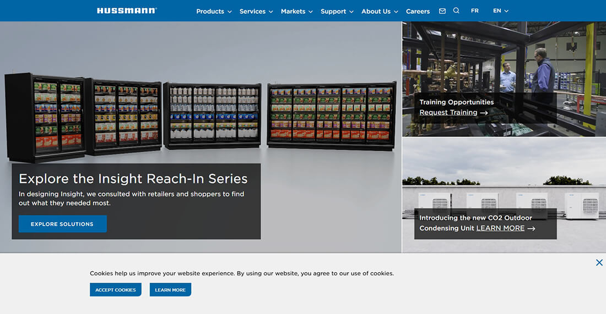Switch language to FR
606x314 pixels.
click(x=475, y=11)
